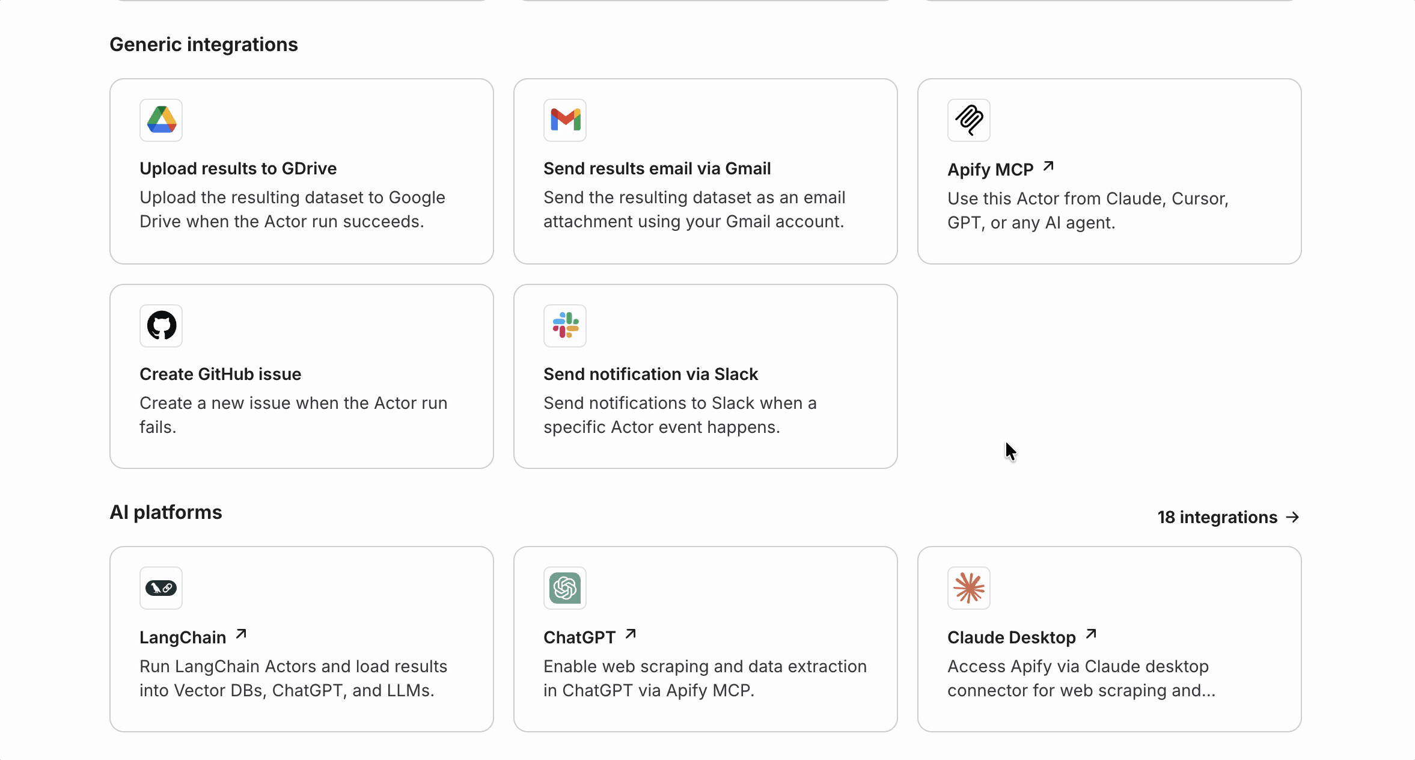Click the Google Drive logo icon

161,120
